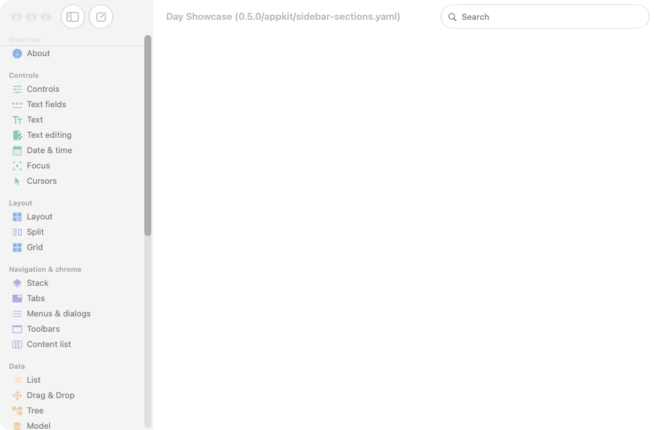The width and height of the screenshot is (654, 430).
Task: Click the Focus viewfinder icon
Action: (x=17, y=166)
